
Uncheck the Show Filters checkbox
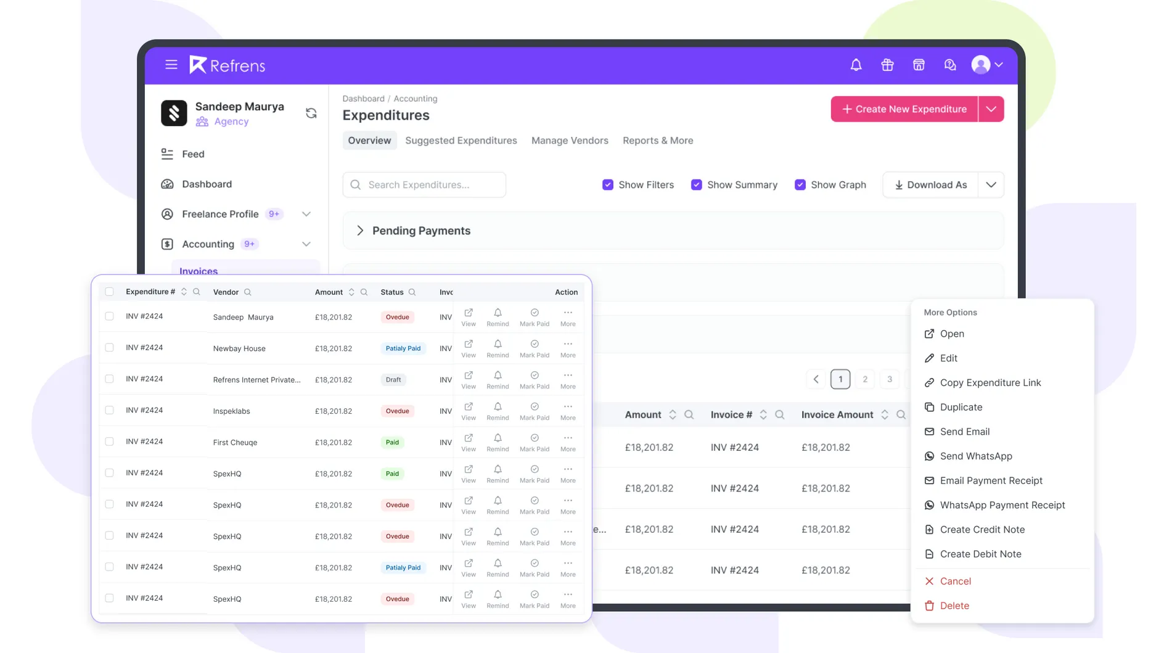(608, 185)
